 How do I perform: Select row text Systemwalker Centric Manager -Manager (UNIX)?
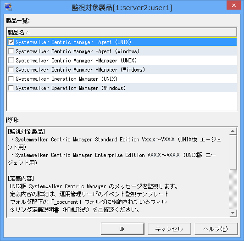[76, 61]
